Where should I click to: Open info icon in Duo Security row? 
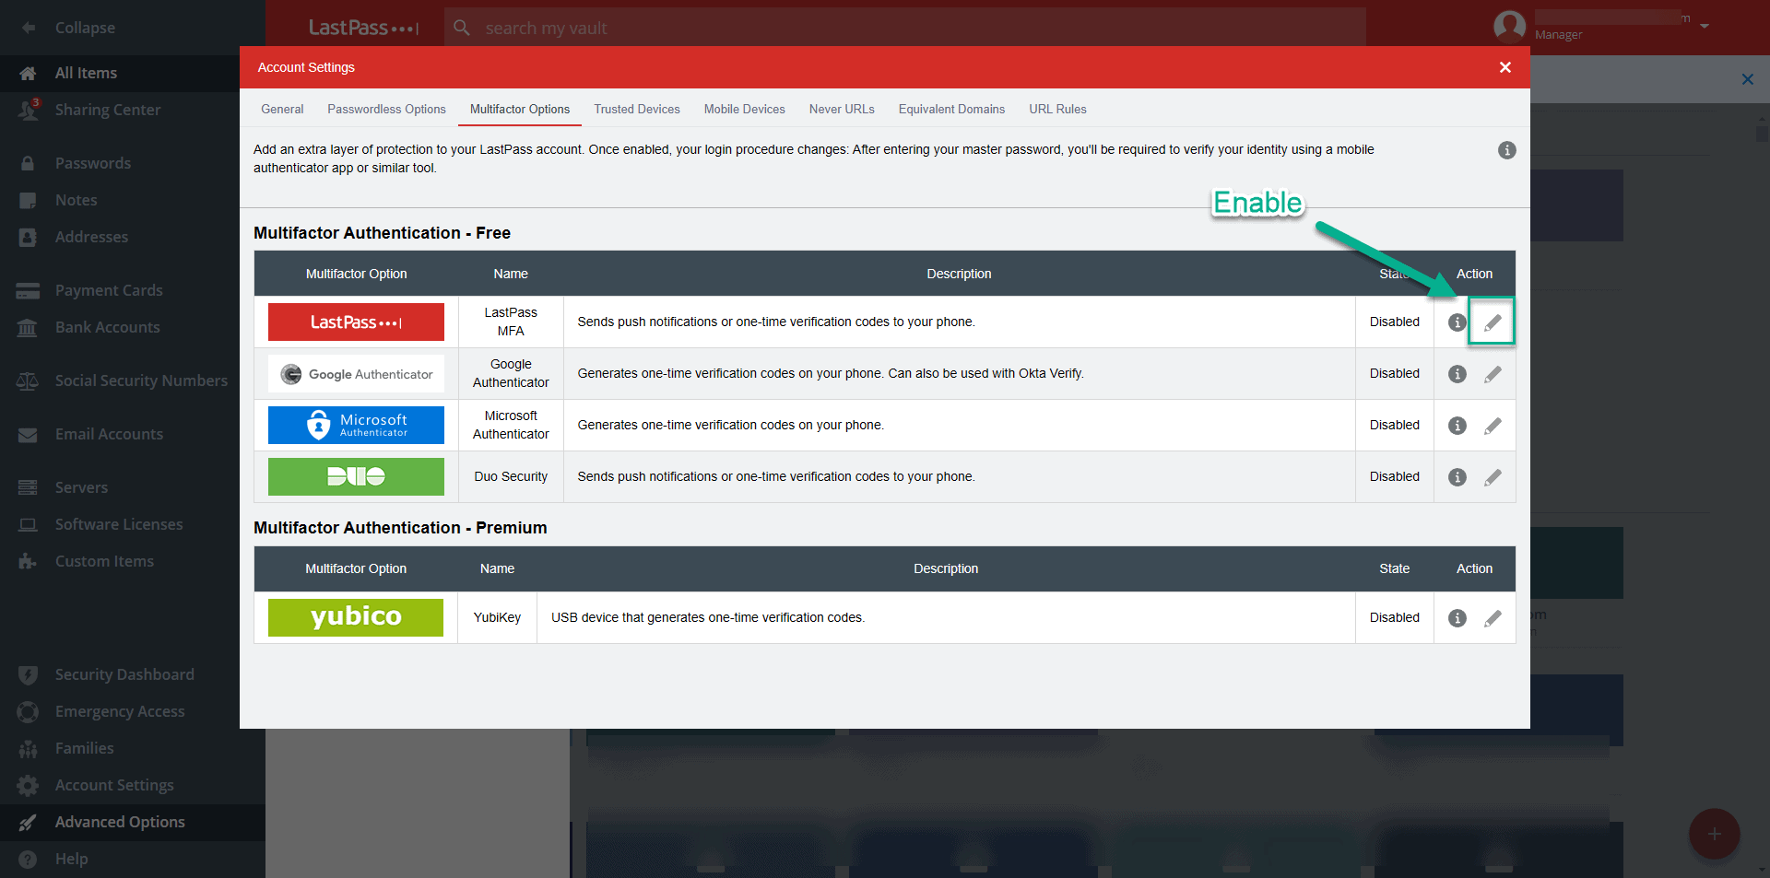click(1457, 477)
